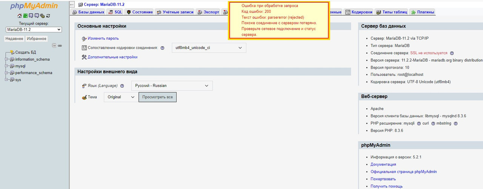The width and height of the screenshot is (483, 189).
Task: Click the Пожертвовать link
Action: 383,179
